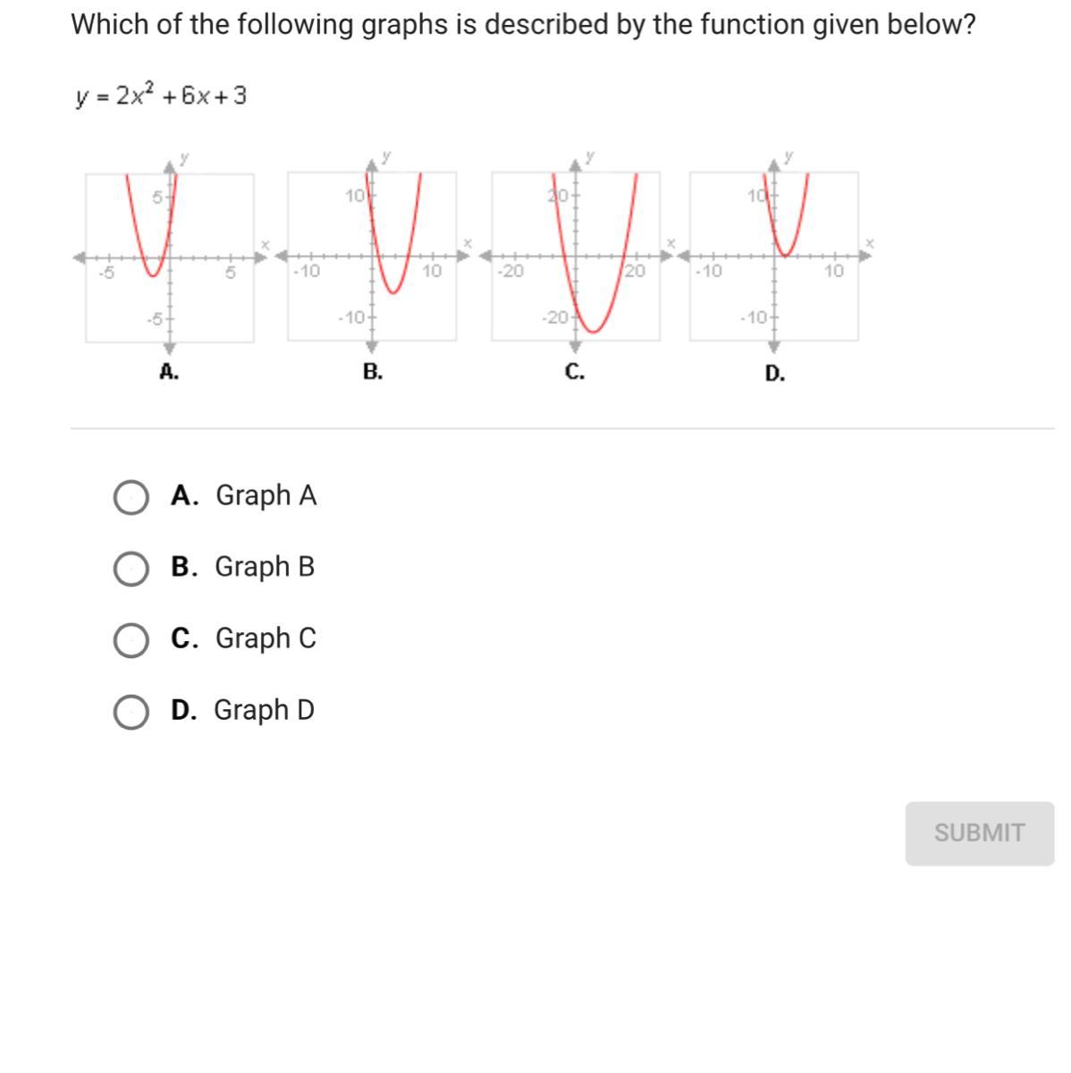
Task: Pick the Graph D radio button
Action: tap(131, 712)
